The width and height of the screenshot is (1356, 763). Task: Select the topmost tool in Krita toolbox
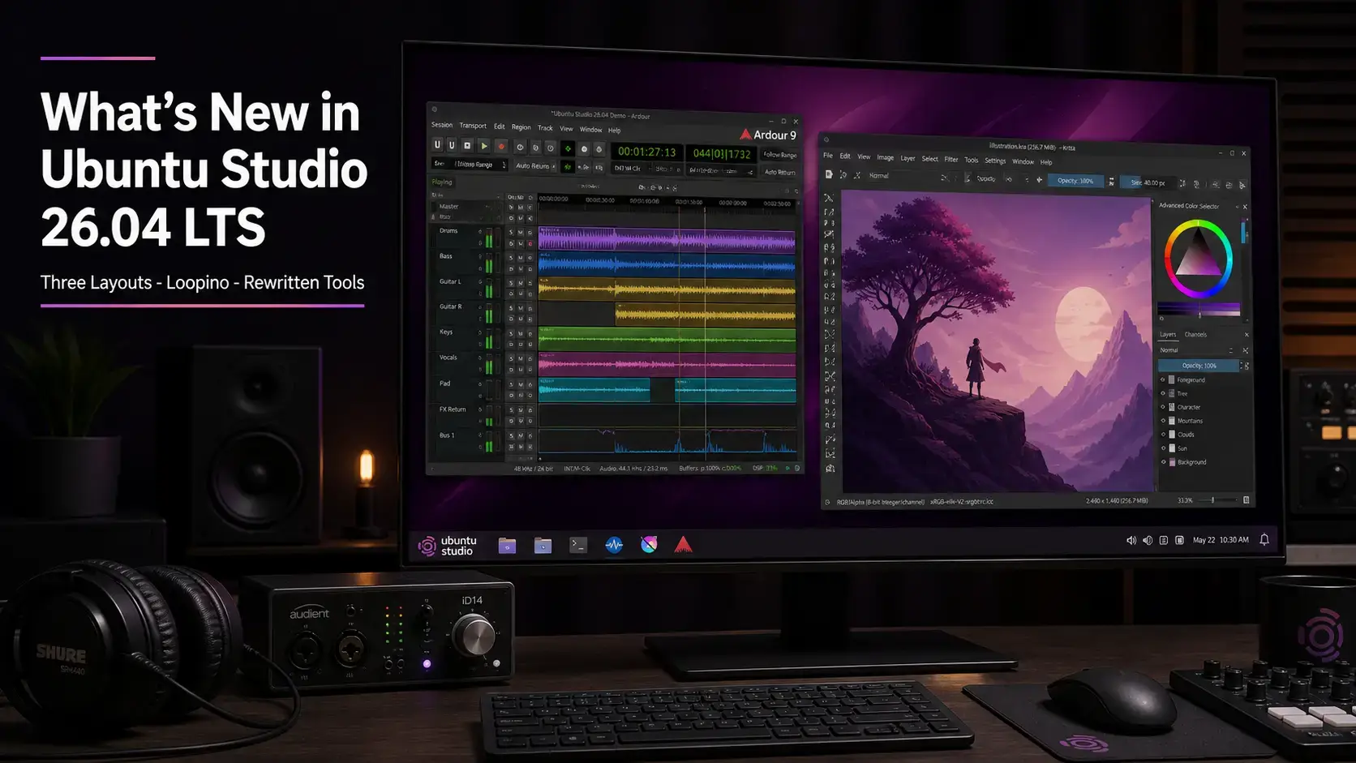point(829,199)
